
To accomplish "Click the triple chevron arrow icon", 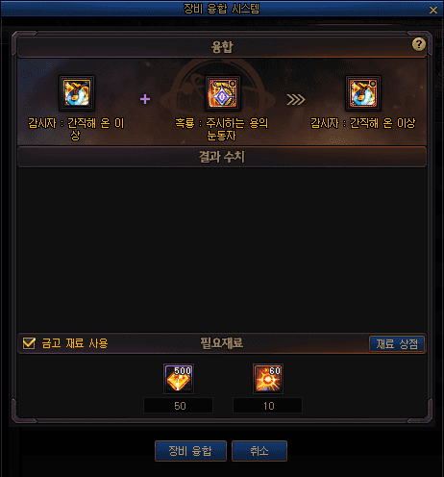I will click(296, 99).
